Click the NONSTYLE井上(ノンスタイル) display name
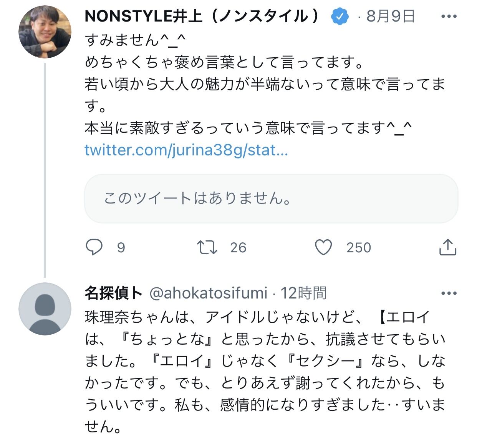This screenshot has height=442, width=477. [202, 17]
